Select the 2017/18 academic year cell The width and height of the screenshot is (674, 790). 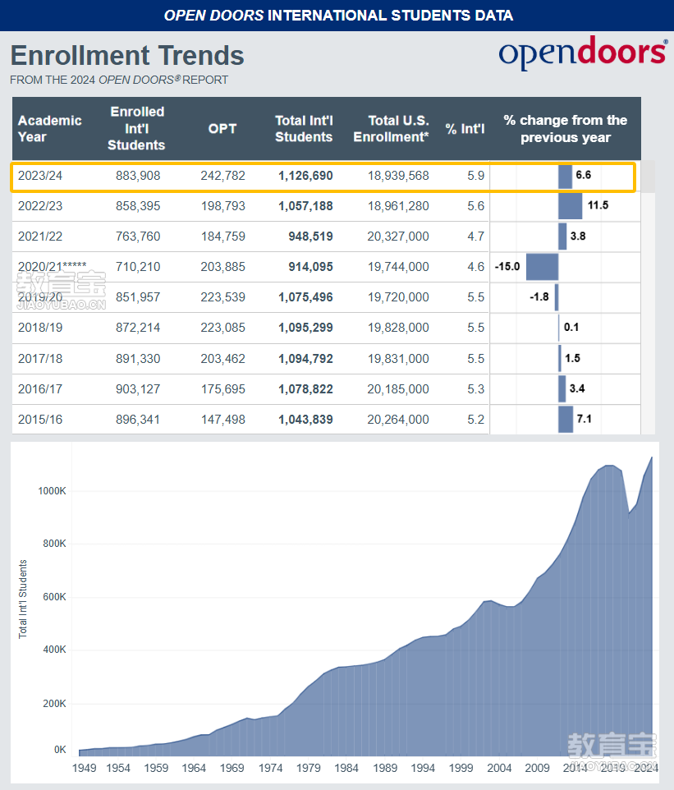click(40, 359)
